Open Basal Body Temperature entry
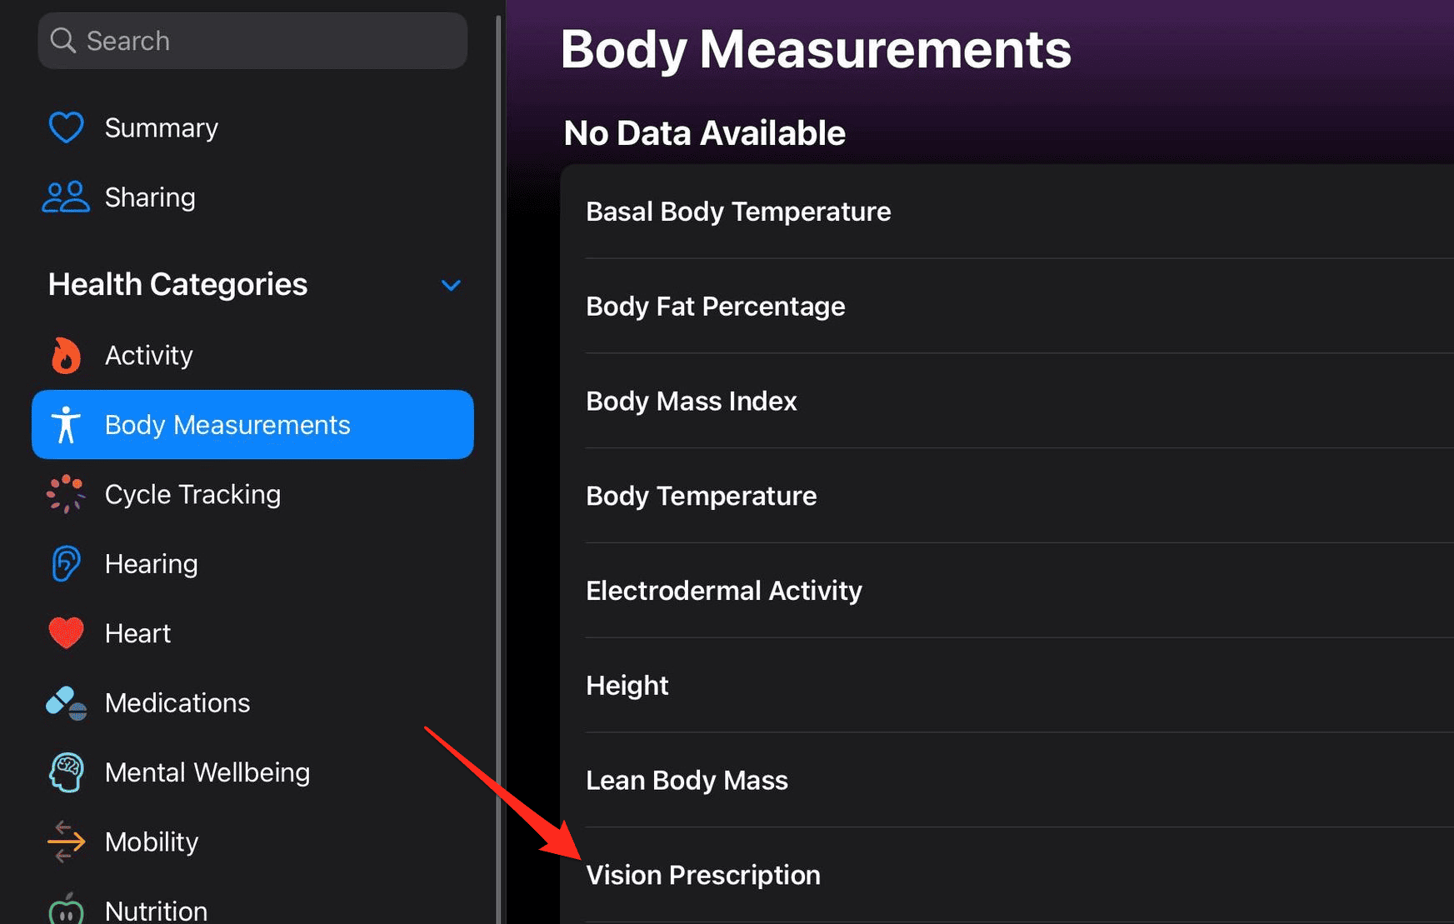This screenshot has height=924, width=1454. click(738, 212)
